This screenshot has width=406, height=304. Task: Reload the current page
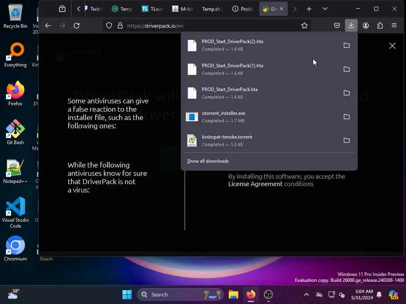tap(77, 26)
